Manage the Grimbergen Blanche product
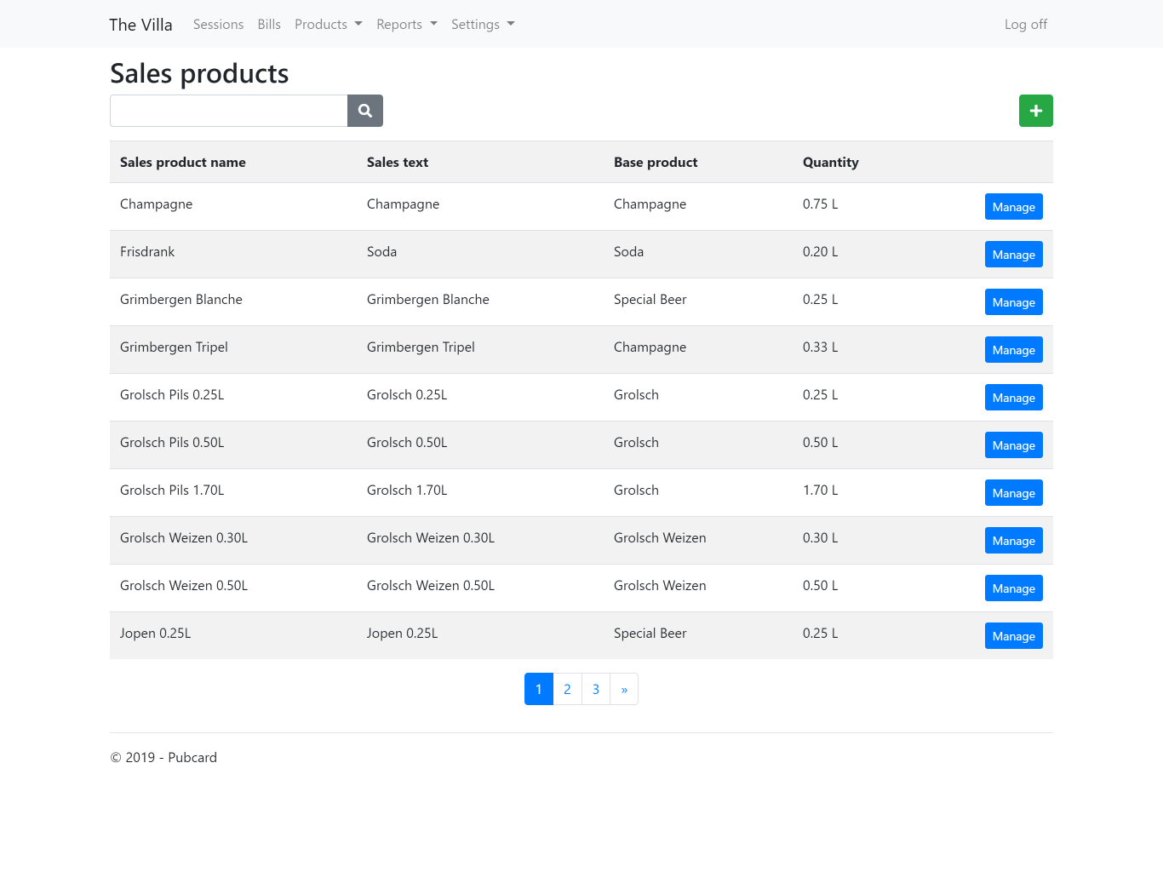Screen dimensions: 1163x872 pyautogui.click(x=1013, y=302)
